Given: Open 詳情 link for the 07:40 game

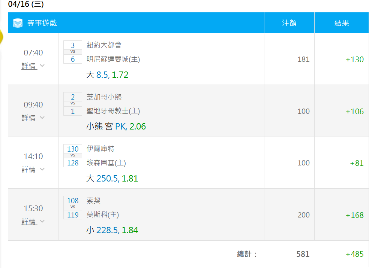Looking at the screenshot, I should pyautogui.click(x=29, y=66).
